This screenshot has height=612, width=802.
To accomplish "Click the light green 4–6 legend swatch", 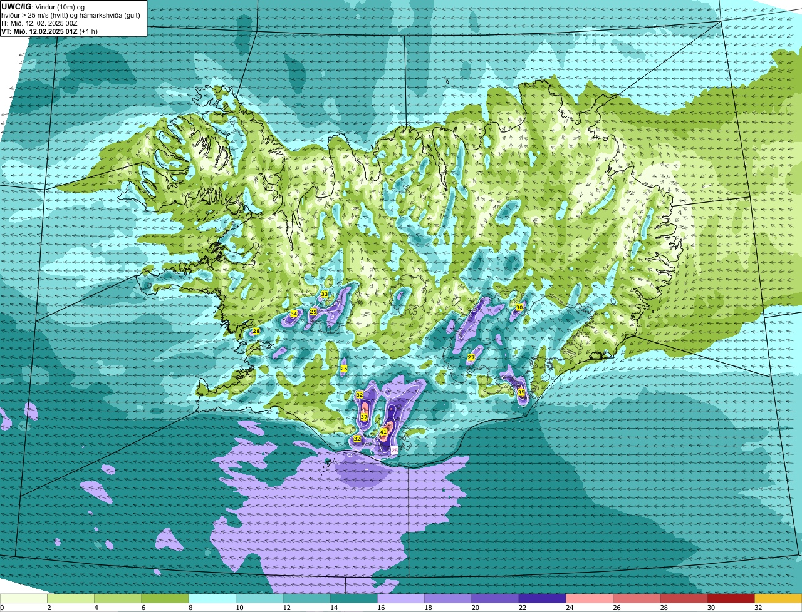I will tap(118, 599).
